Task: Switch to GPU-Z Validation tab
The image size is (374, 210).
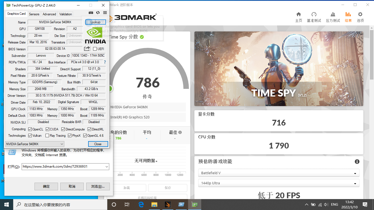Action: pos(65,14)
